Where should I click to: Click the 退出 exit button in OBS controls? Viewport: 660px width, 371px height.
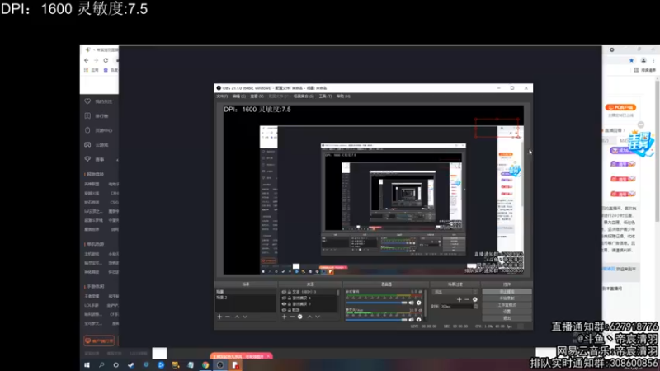(x=507, y=318)
